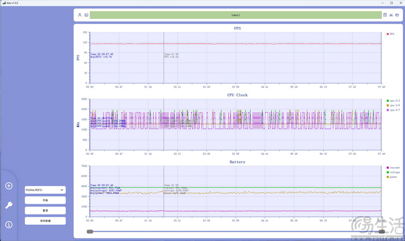Open the wrench settings icon

point(9,205)
